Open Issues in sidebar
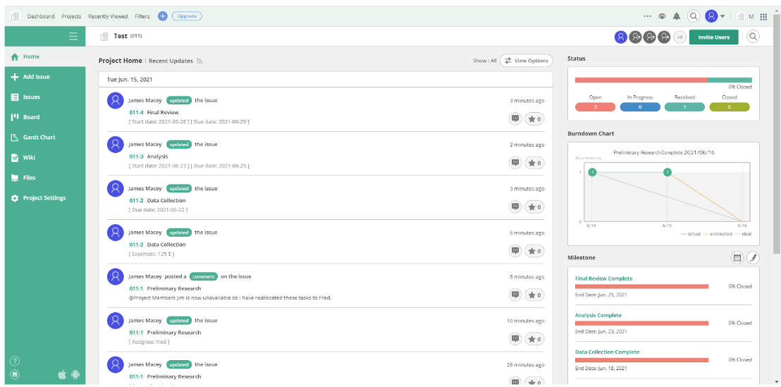 pos(45,97)
